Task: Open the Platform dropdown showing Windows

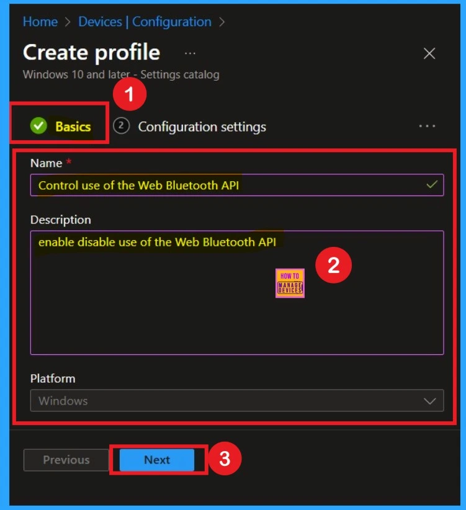Action: pyautogui.click(x=237, y=400)
